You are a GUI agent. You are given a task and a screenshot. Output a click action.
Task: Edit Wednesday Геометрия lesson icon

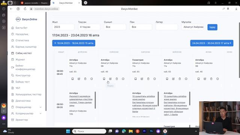[142, 79]
